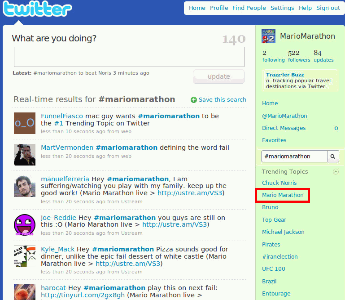
Task: Open Kyle_Mack's avatar image
Action: point(25,256)
